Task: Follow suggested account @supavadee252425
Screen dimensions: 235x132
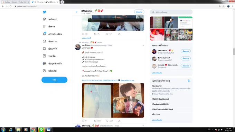Action: [186, 51]
